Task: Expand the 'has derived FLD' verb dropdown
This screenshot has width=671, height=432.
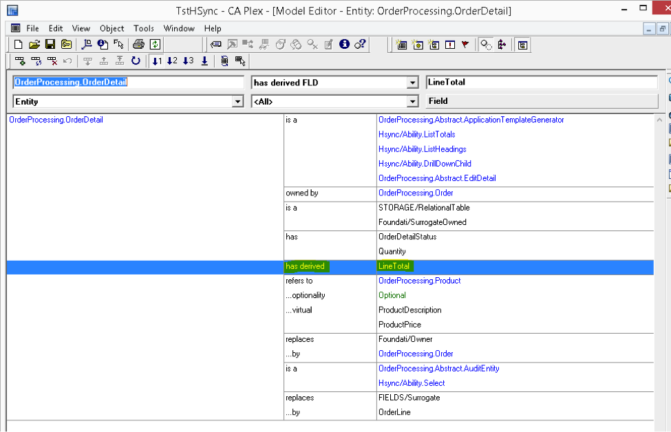Action: coord(412,83)
